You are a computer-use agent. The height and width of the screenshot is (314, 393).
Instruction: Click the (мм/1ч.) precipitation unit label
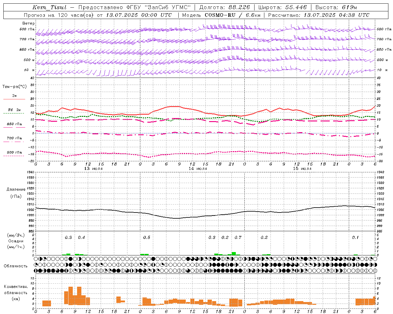16,247
